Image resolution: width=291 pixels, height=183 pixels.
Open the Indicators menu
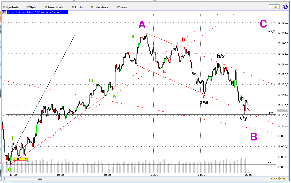click(100, 7)
